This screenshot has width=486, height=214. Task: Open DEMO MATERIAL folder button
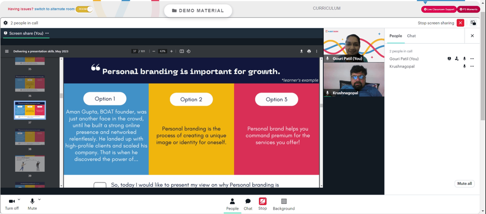pyautogui.click(x=198, y=11)
